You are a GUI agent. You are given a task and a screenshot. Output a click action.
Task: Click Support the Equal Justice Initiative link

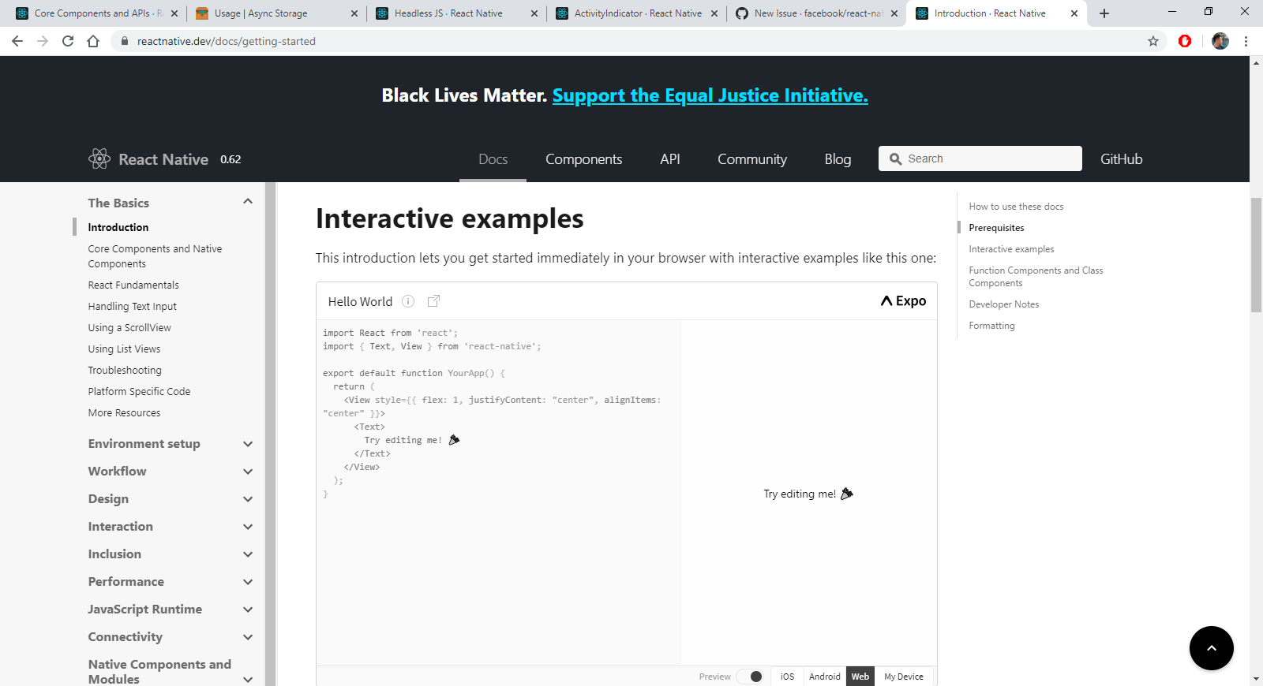[710, 95]
